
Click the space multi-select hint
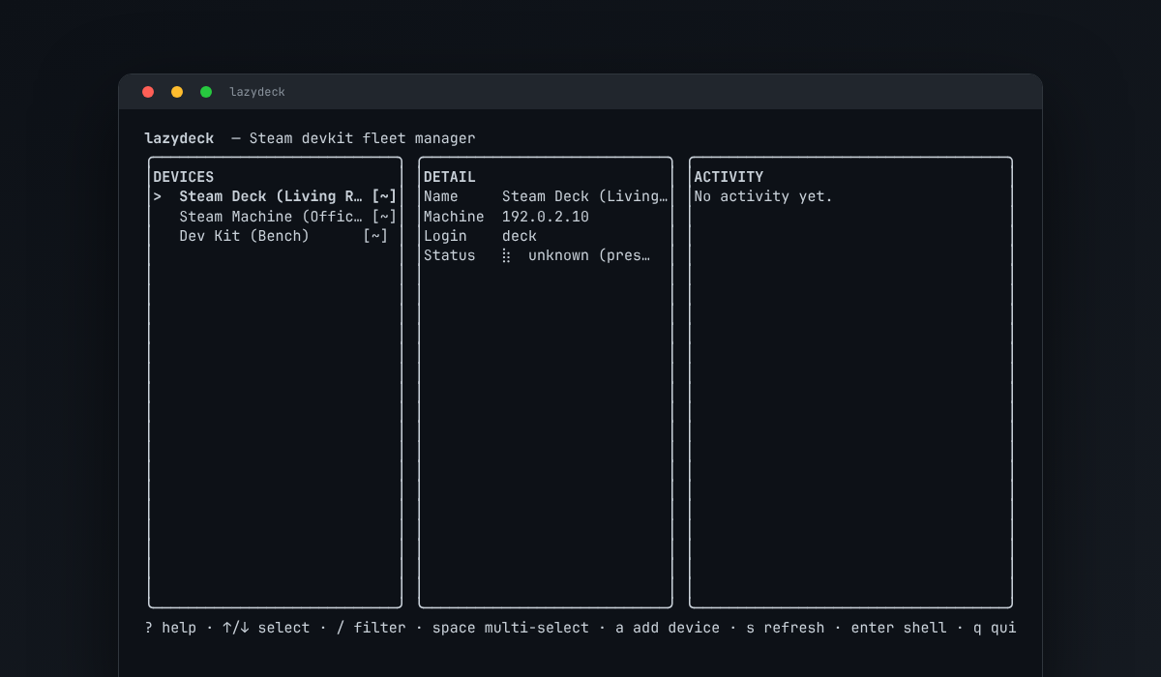click(511, 628)
